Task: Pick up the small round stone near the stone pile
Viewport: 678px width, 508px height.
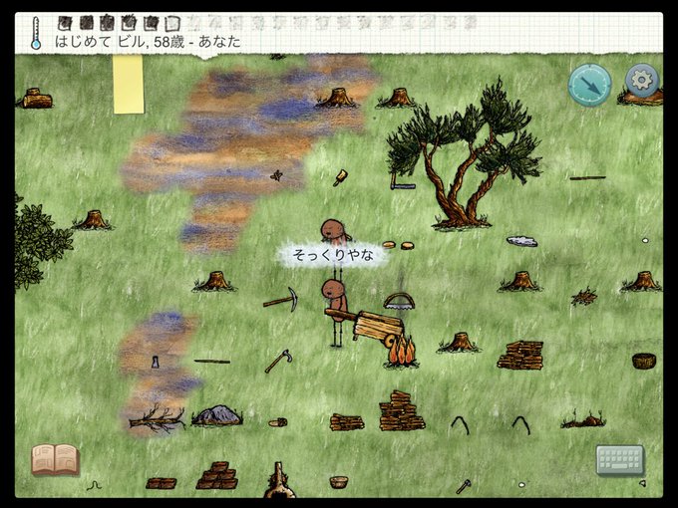Action: (277, 422)
